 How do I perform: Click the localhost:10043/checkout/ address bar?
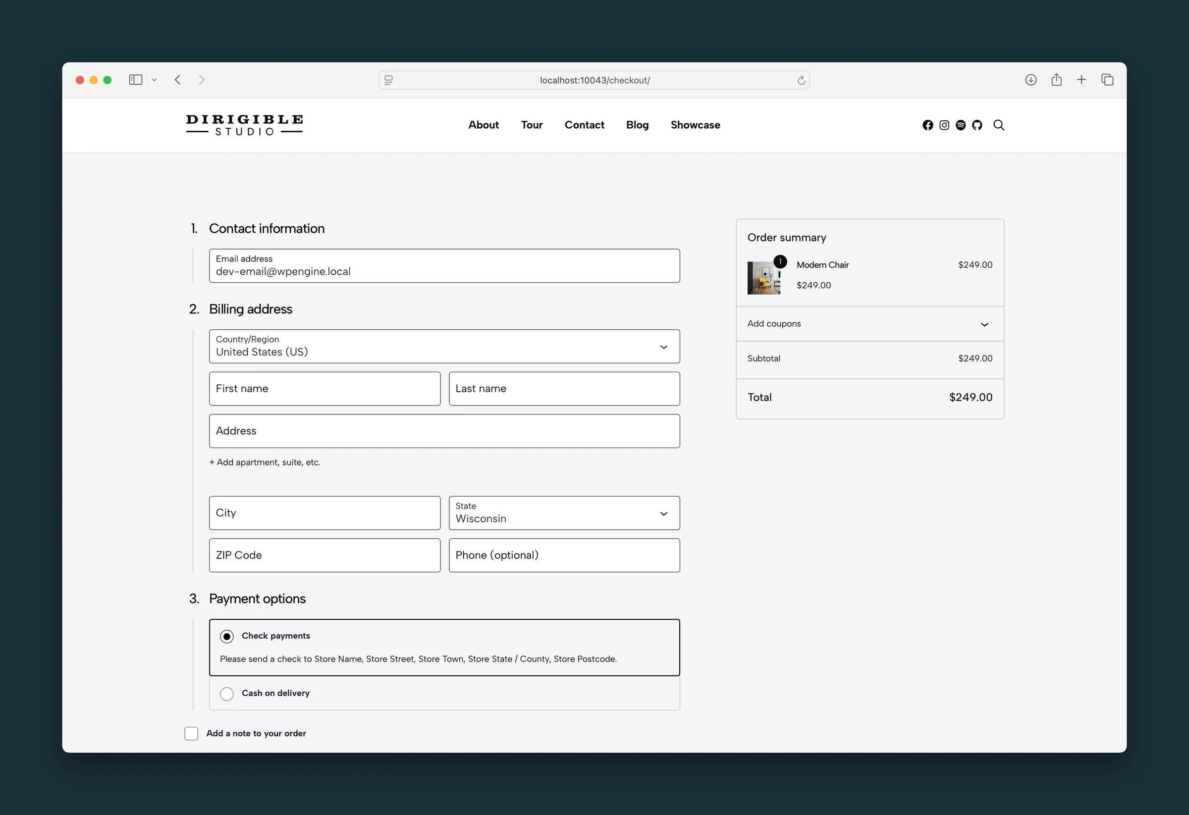pos(594,80)
